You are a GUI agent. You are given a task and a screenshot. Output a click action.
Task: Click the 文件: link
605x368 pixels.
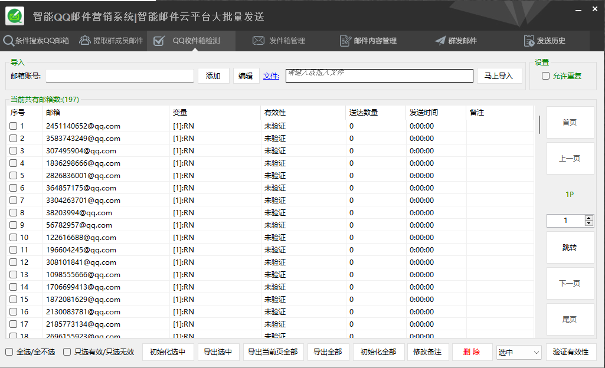point(271,75)
